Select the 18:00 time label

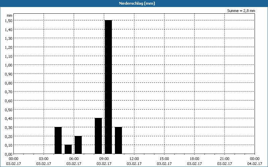194,159
